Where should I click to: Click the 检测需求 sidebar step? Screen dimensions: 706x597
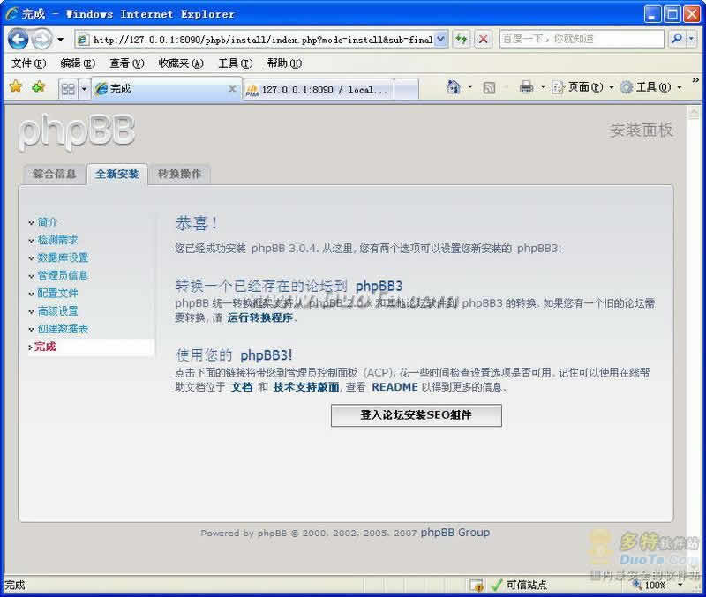click(57, 240)
